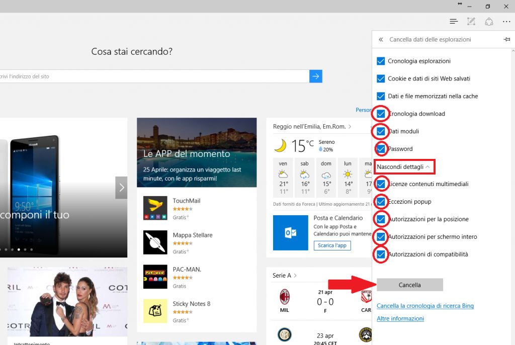Expand the Serie A section chevron
Image resolution: width=515 pixels, height=345 pixels.
point(295,276)
